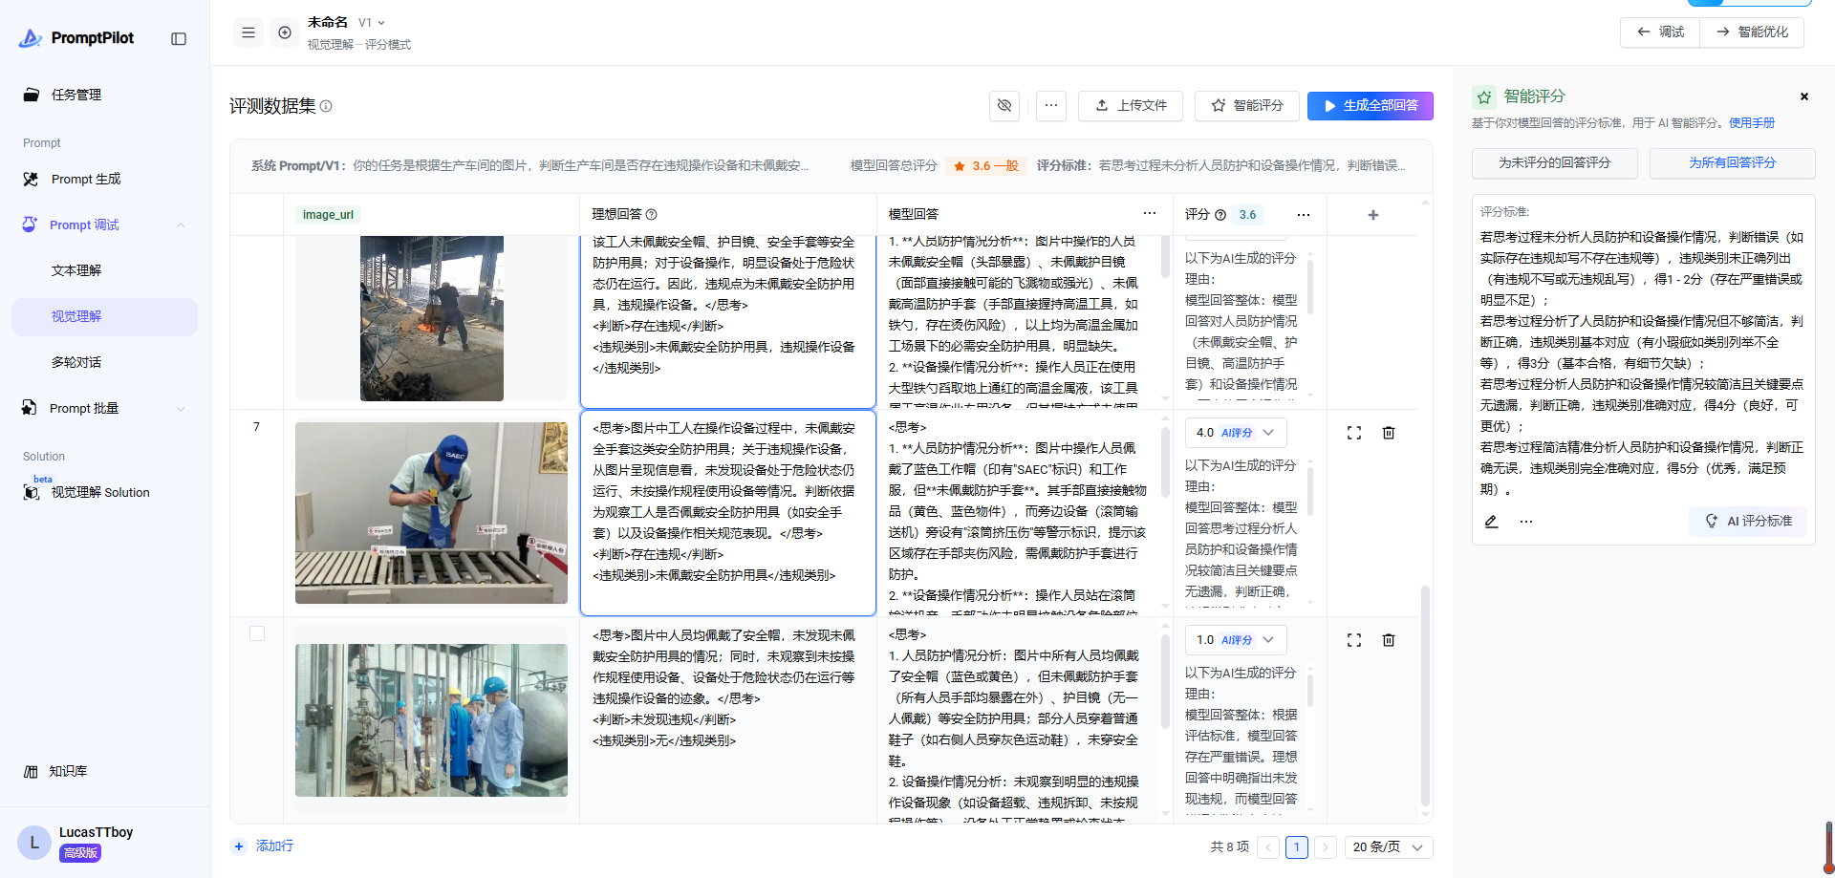
Task: Close the 智能评分 panel
Action: [1804, 96]
